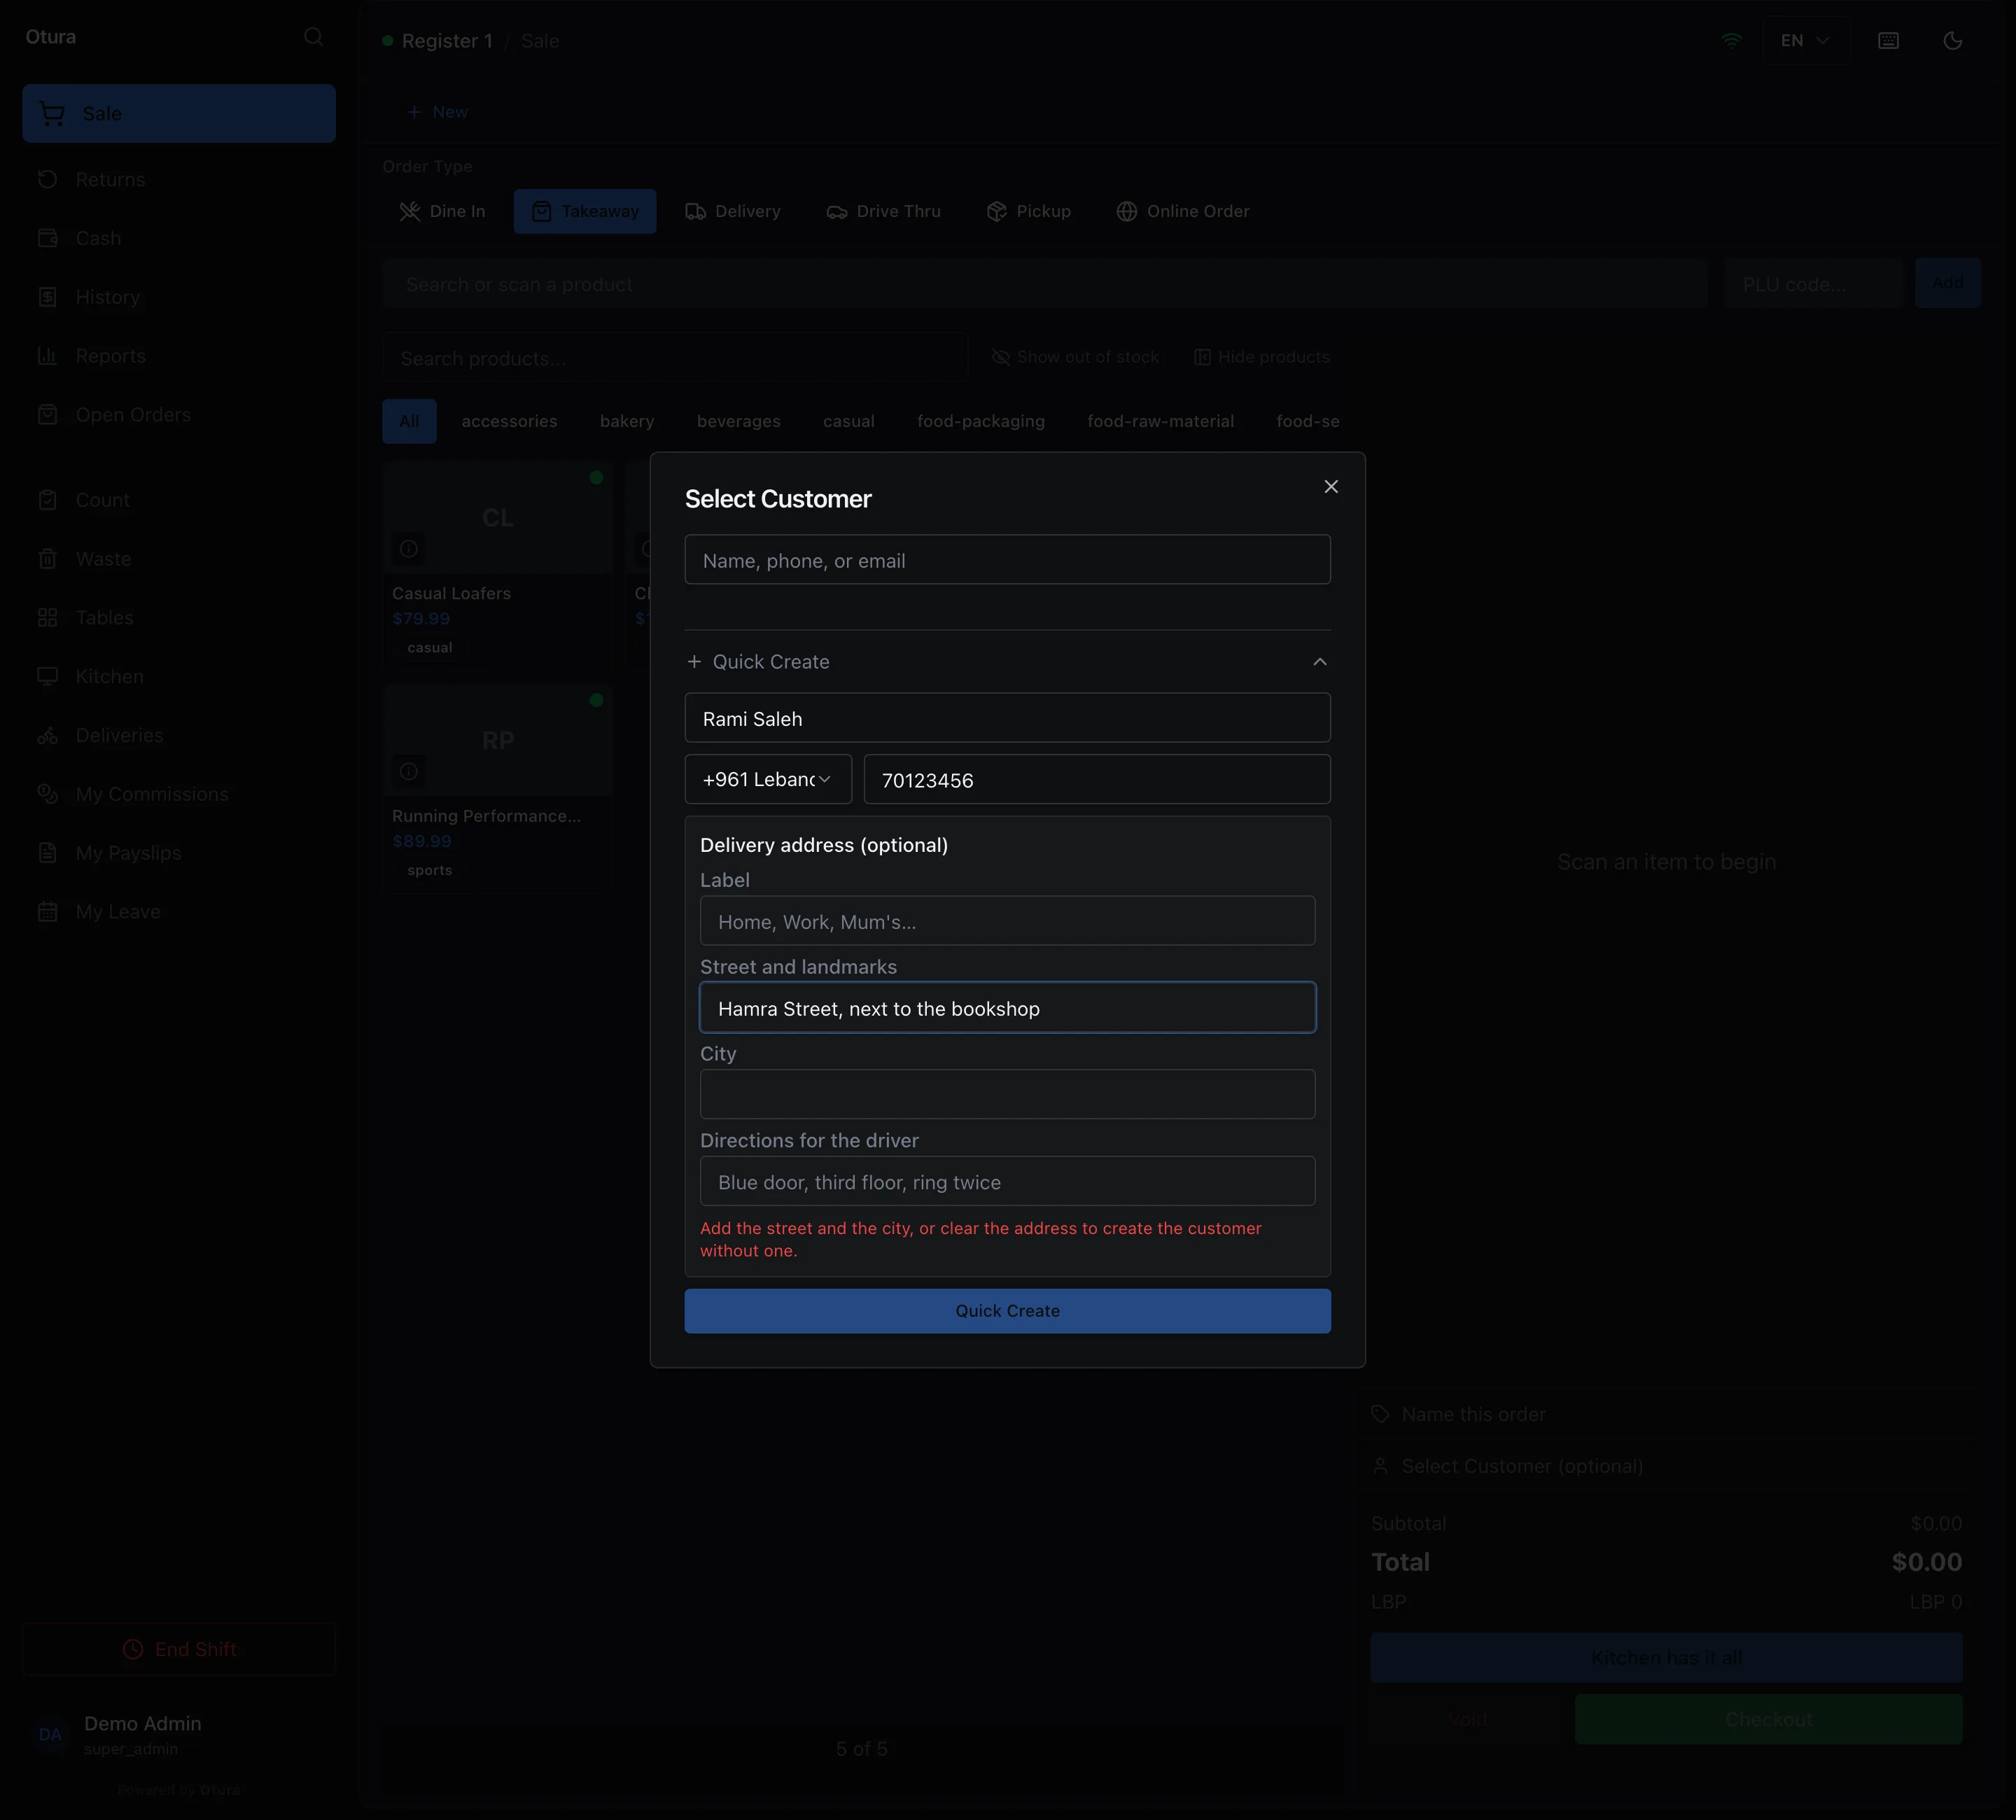Click the New order tab button
Viewport: 2016px width, 1820px height.
coord(438,112)
